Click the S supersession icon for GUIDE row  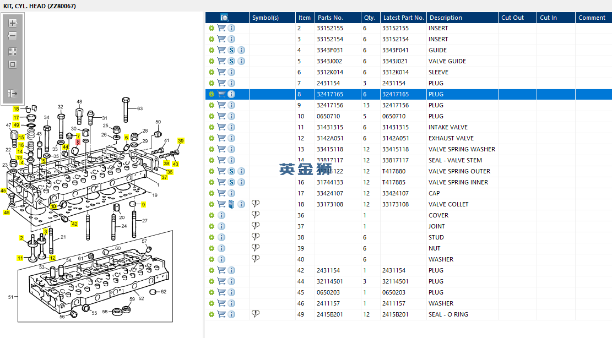point(231,50)
